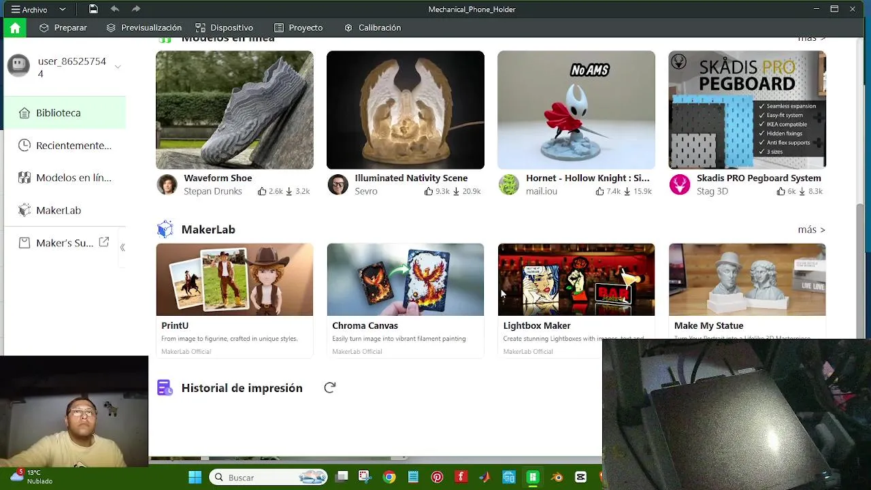Open the Hornet Hollow Knight model thumbnail
871x490 pixels.
[576, 110]
